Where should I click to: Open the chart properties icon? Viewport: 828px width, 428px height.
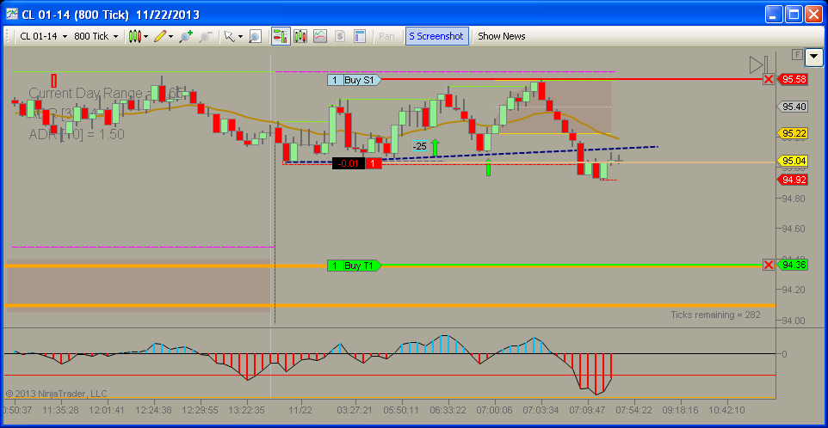click(x=360, y=36)
